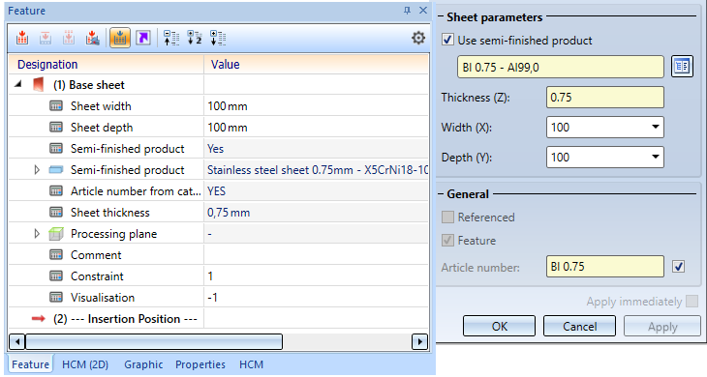Click the horizontal scrollbar right arrow

(419, 342)
